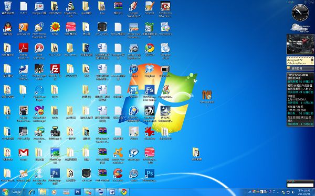Click the CH language bar indicator
Viewport: 315px width, 196px height.
click(249, 192)
